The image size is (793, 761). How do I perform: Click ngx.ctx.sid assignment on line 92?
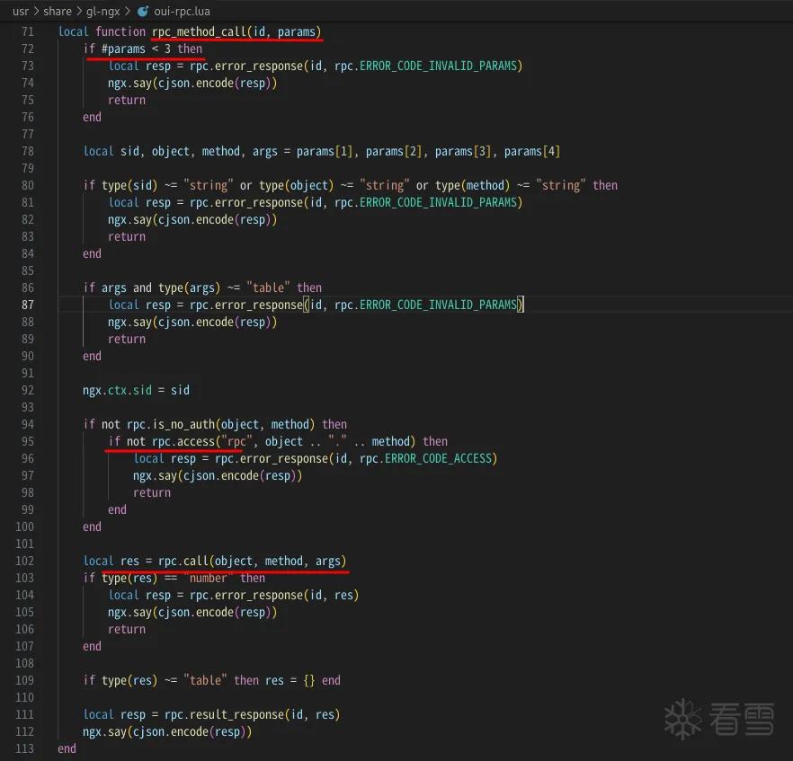pos(136,390)
